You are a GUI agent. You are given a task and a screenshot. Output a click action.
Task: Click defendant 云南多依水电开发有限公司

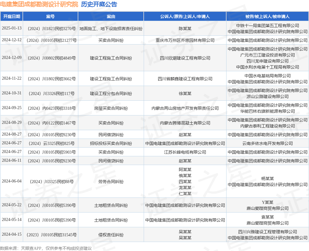coord(267,143)
